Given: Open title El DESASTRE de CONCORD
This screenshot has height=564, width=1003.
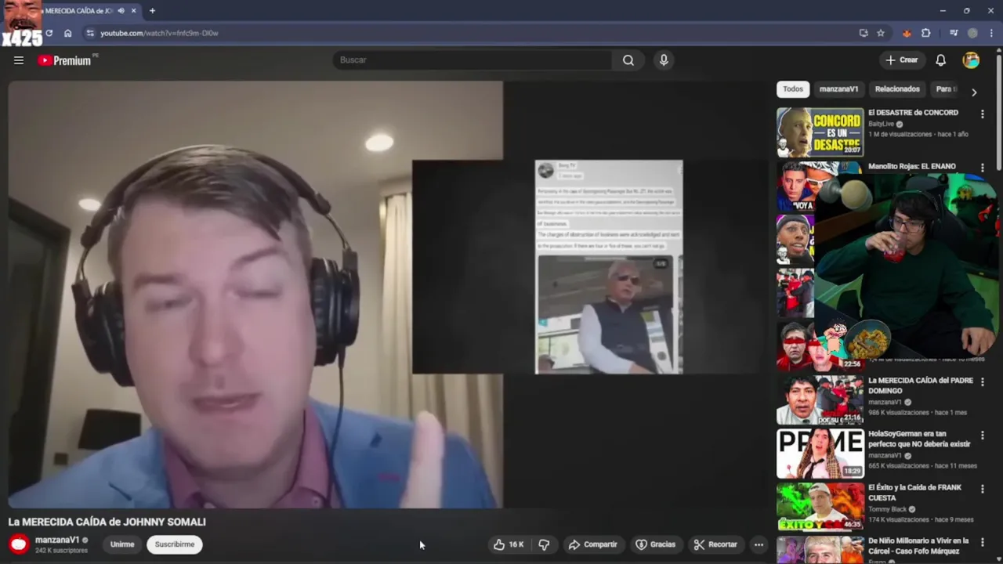Looking at the screenshot, I should [x=913, y=113].
